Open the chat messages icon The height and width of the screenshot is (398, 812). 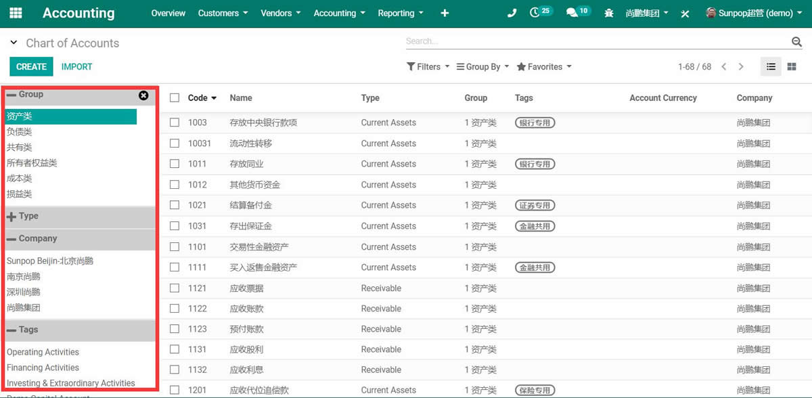572,13
